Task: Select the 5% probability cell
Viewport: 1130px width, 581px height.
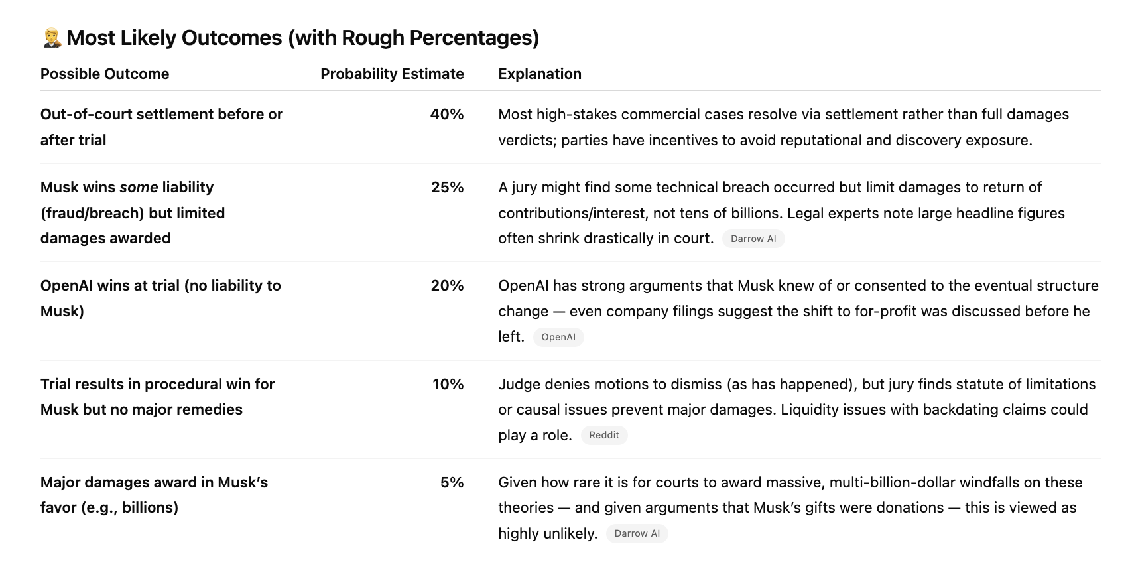Action: [x=452, y=482]
